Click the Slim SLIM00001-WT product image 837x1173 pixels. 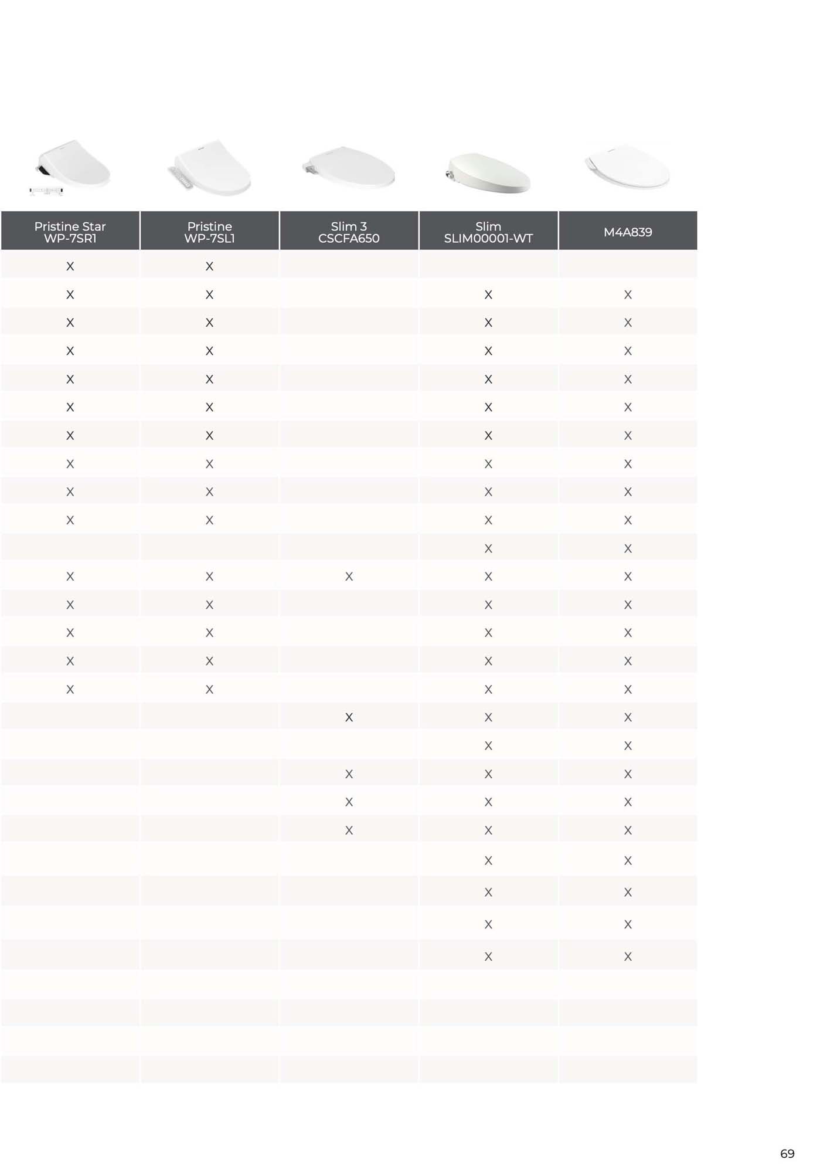point(488,172)
